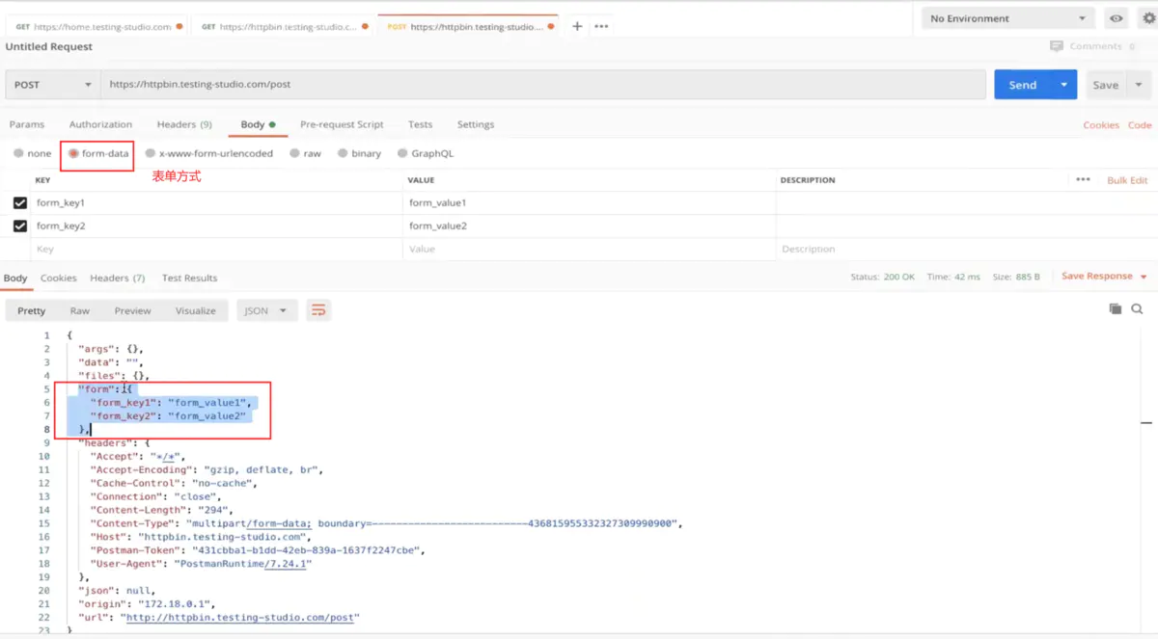The width and height of the screenshot is (1158, 639).
Task: Click the Send button
Action: [1025, 84]
